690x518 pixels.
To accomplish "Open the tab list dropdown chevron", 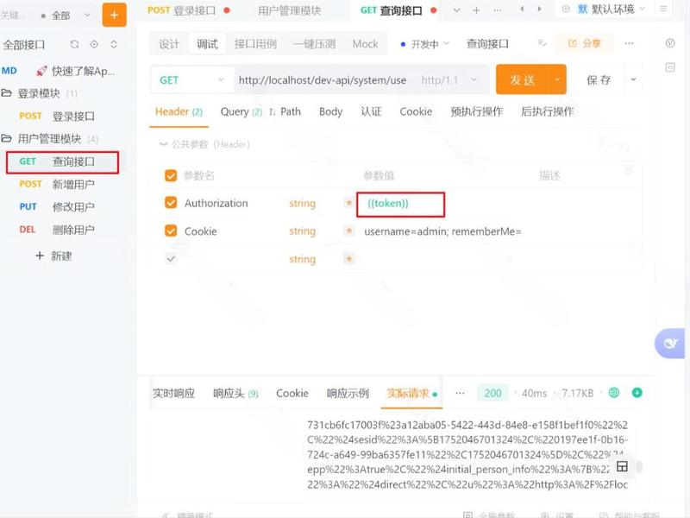I will (x=457, y=10).
